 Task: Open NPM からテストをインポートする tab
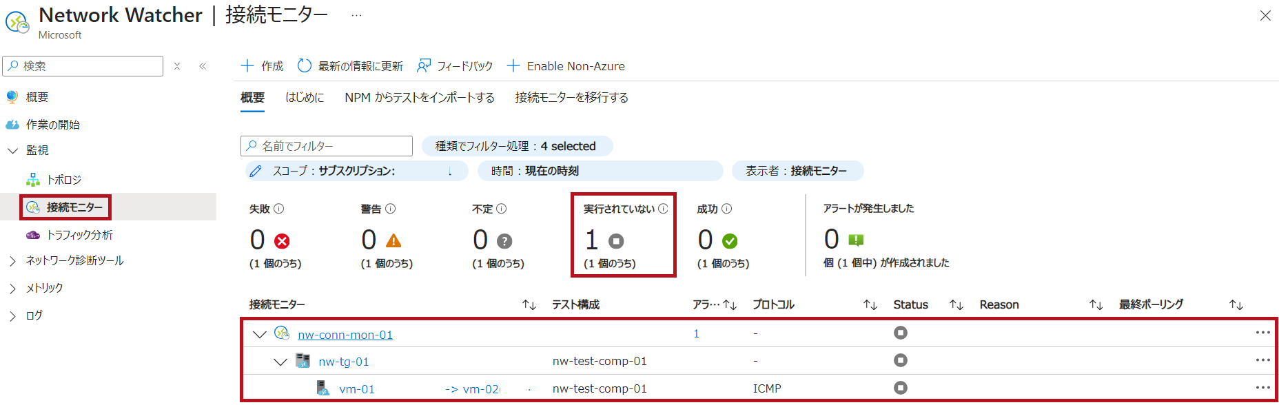pos(420,98)
